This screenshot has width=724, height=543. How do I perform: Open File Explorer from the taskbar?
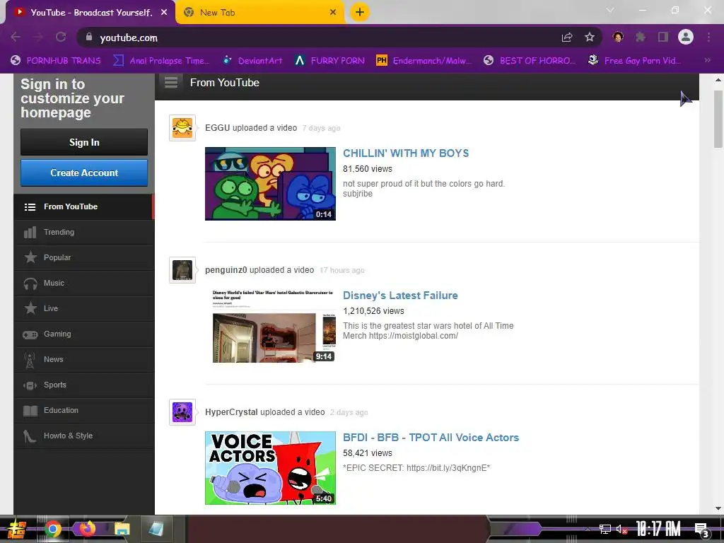tap(122, 529)
